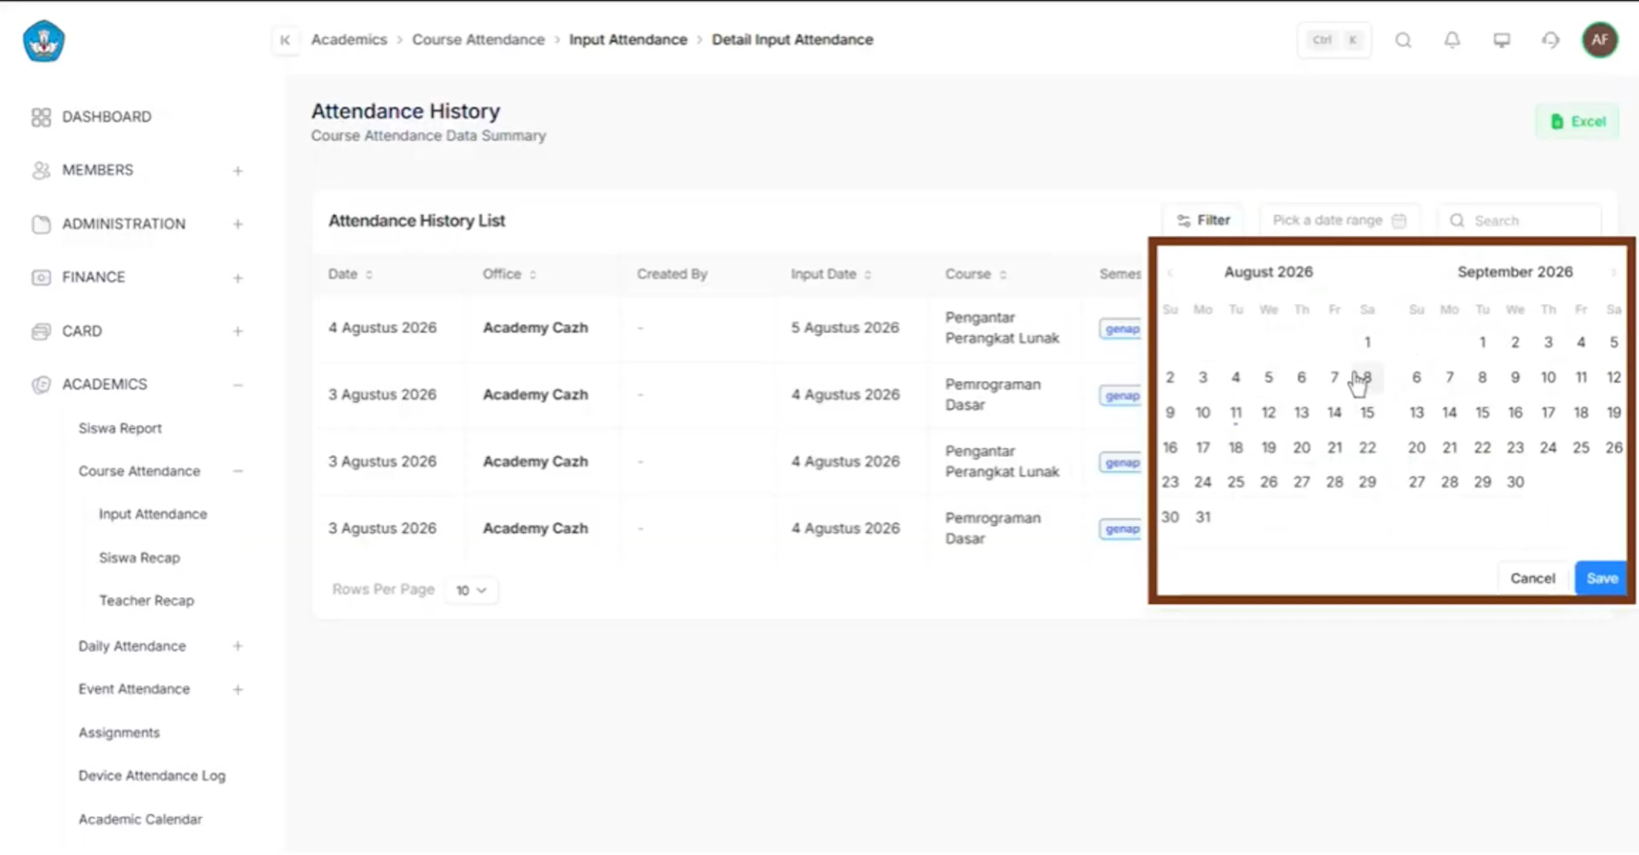Viewport: 1639px width, 855px height.
Task: Collapse the Academics menu
Action: coord(237,385)
